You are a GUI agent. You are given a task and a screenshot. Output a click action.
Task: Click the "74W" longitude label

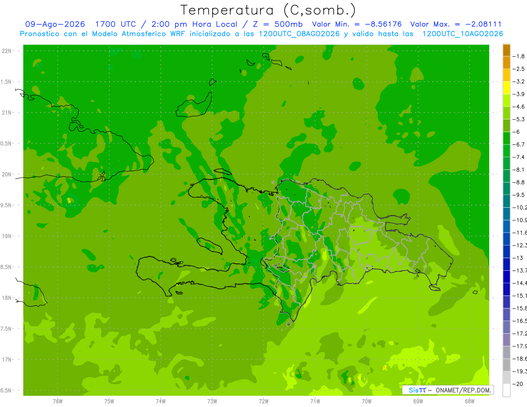point(161,401)
